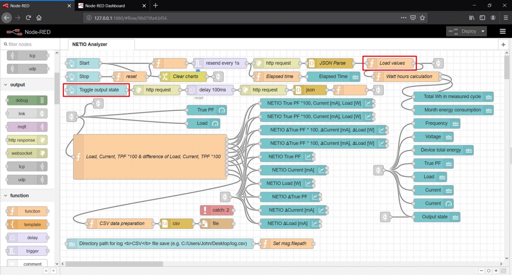Switch to the NETIO Analyzer flow tab
Viewport: 512px width, 275px height.
[101, 44]
